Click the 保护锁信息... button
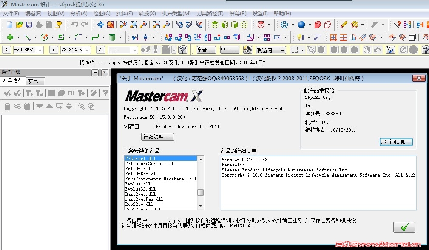Screen dimensions: 429x250 (396, 142)
